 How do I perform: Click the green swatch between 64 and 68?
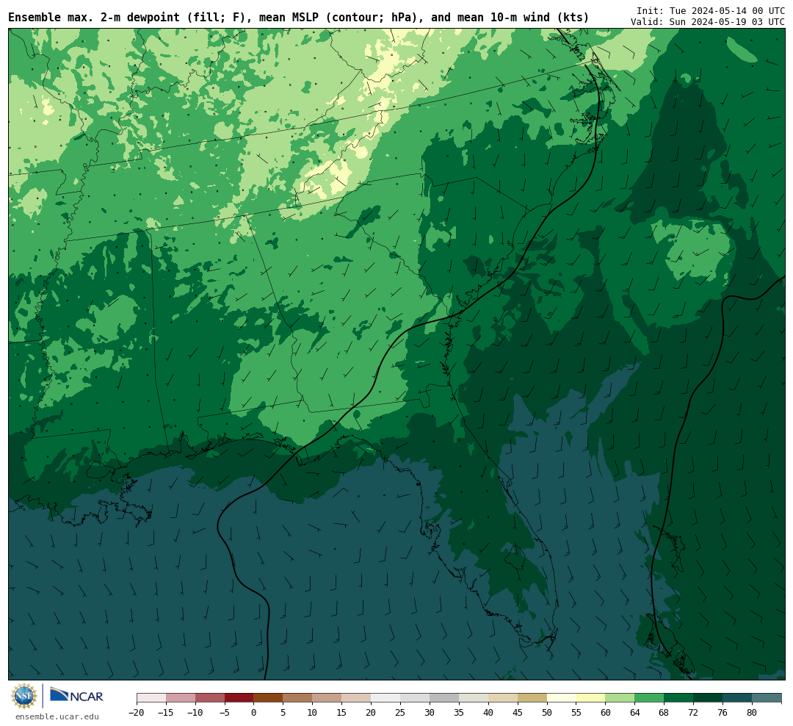point(650,698)
